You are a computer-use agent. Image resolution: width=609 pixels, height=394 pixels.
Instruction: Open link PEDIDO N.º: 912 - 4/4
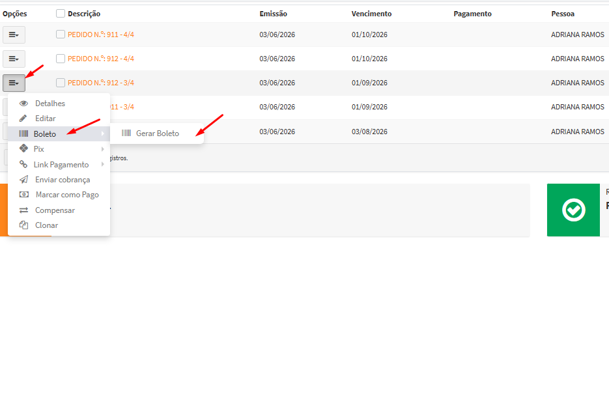click(101, 59)
